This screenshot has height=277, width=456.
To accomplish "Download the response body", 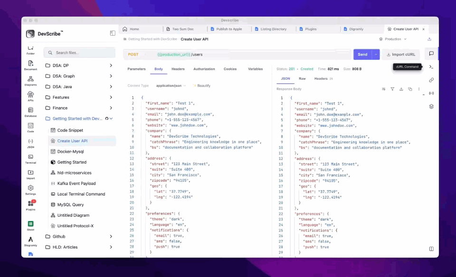I will (401, 89).
